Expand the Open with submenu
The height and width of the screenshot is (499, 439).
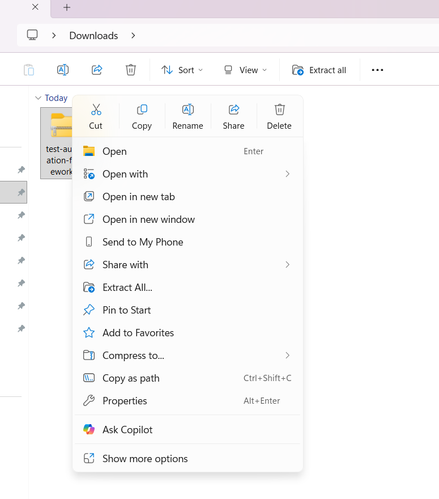point(187,174)
